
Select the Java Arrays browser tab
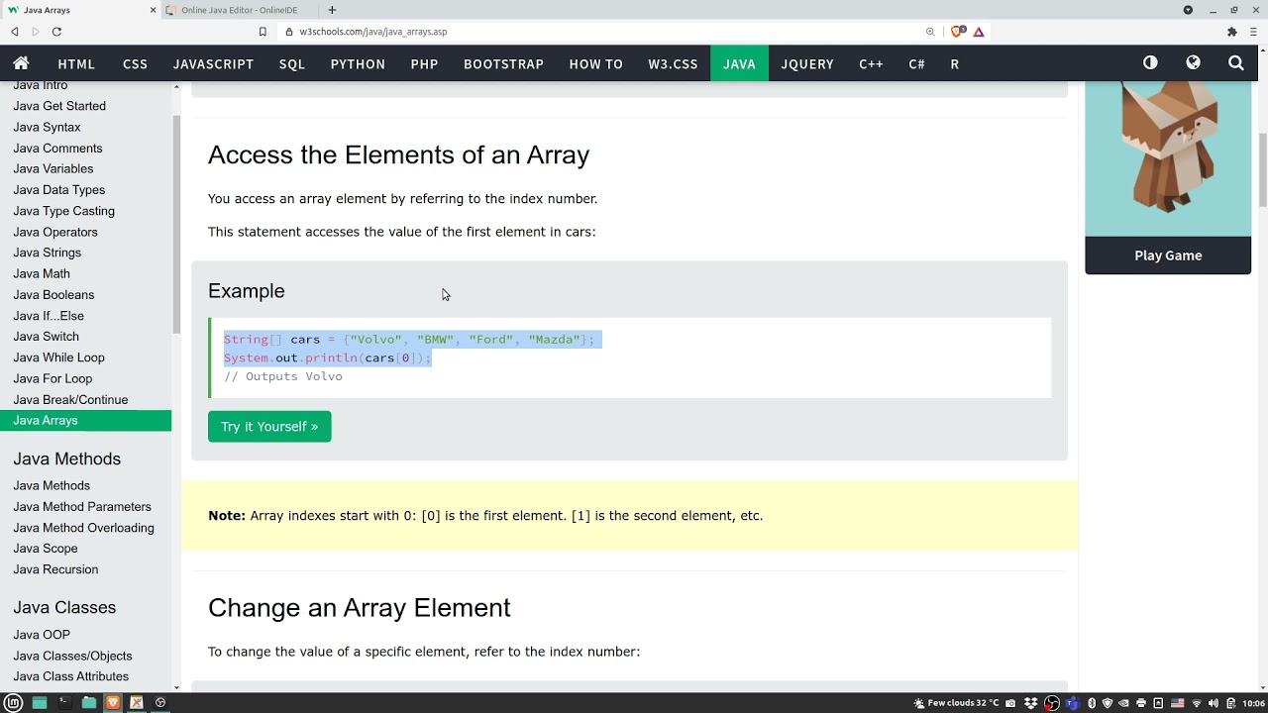81,10
